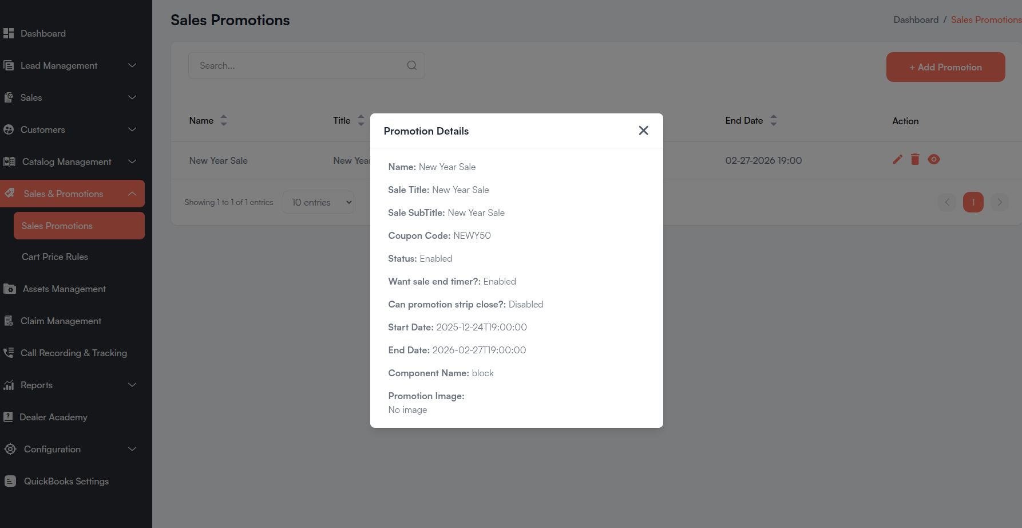
Task: Click the Claim Management sidebar icon
Action: (9, 321)
